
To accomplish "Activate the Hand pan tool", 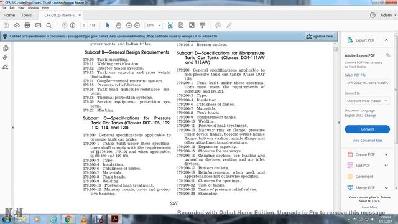I will tap(118, 26).
